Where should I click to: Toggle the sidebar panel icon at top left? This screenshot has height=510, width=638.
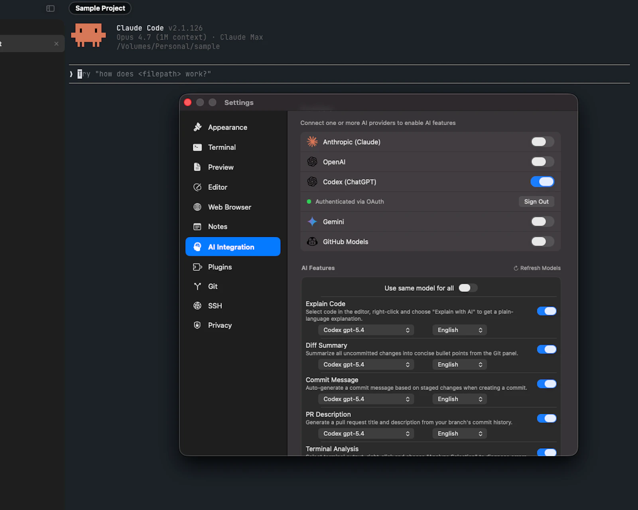click(x=50, y=8)
